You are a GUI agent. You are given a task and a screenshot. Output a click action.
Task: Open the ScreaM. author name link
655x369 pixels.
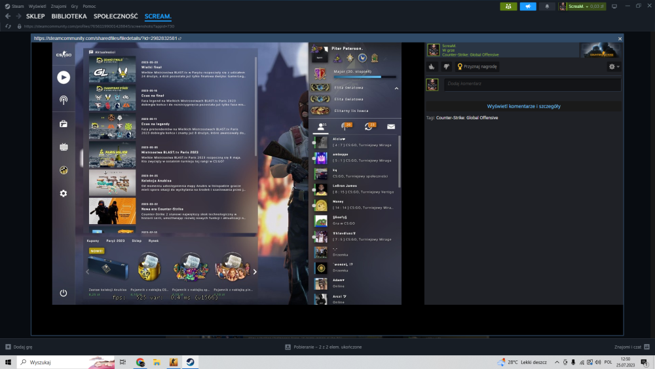pos(449,46)
